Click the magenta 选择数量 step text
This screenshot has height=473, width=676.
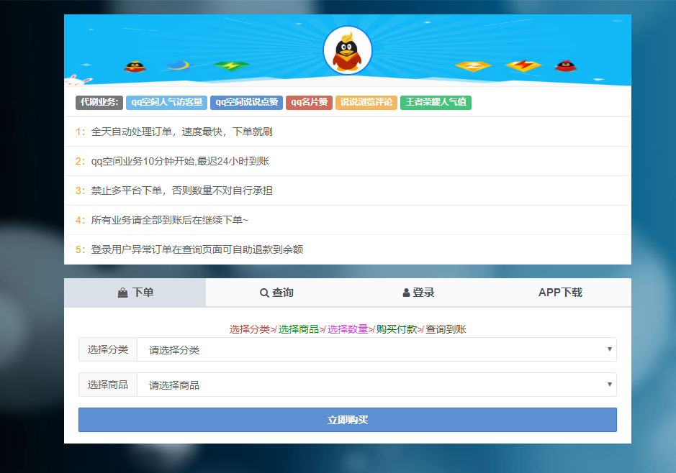(348, 329)
